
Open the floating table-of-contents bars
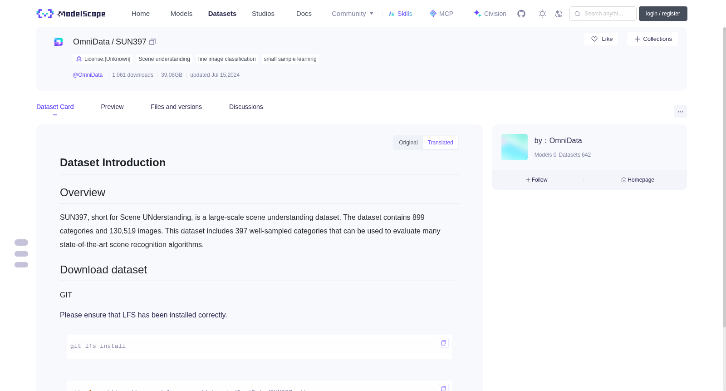(21, 253)
